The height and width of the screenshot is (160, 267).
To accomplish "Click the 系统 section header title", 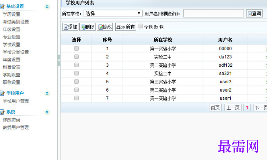I will coord(11,112).
